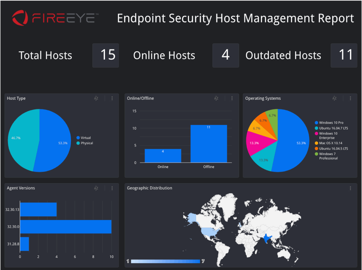Select the 32.30.0 agent version bar
Screen dimensions: 362x270
click(66, 227)
